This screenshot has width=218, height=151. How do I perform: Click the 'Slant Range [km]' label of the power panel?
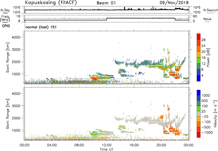[x=8, y=58]
